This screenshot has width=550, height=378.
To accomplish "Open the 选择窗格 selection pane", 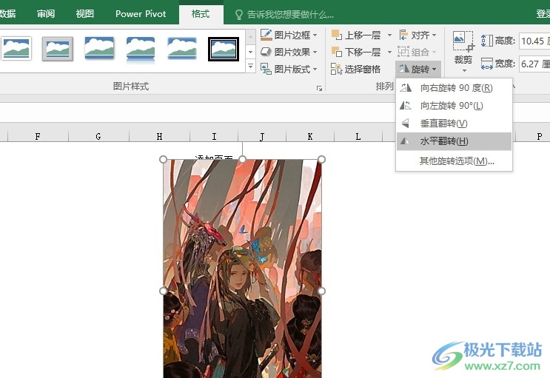I will pyautogui.click(x=355, y=69).
